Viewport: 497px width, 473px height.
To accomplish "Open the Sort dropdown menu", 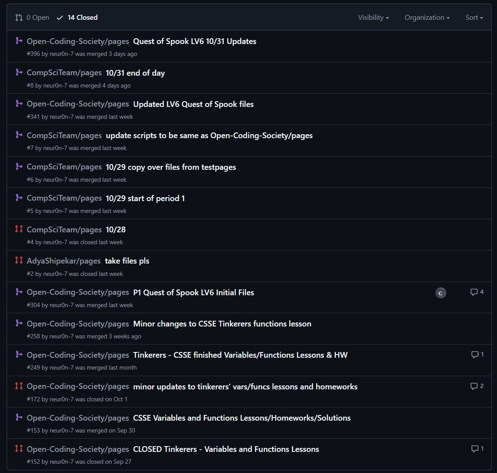I will point(474,18).
